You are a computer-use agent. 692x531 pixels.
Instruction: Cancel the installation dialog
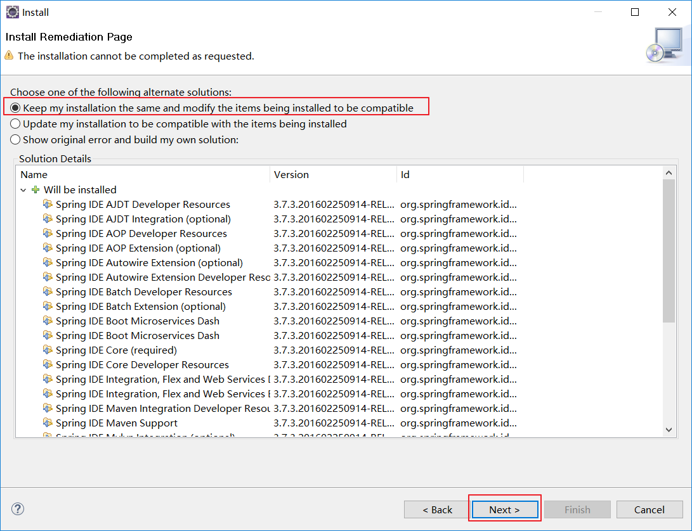(x=649, y=509)
